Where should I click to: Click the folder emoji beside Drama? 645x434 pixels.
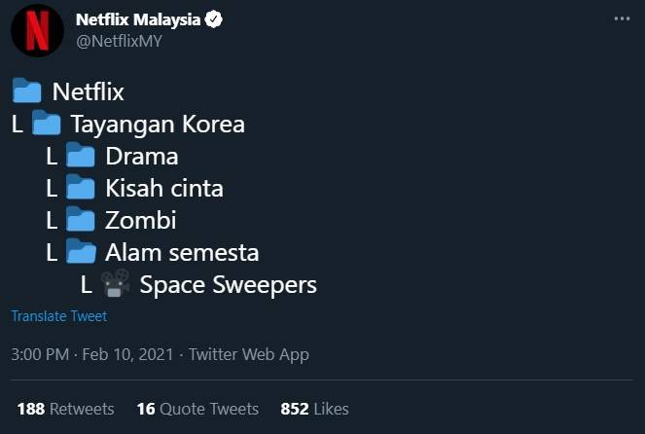coord(81,156)
